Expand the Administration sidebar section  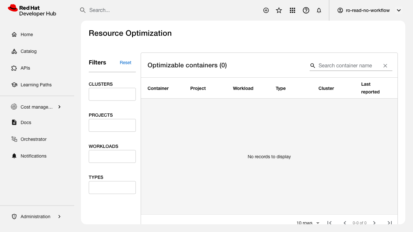tap(59, 217)
